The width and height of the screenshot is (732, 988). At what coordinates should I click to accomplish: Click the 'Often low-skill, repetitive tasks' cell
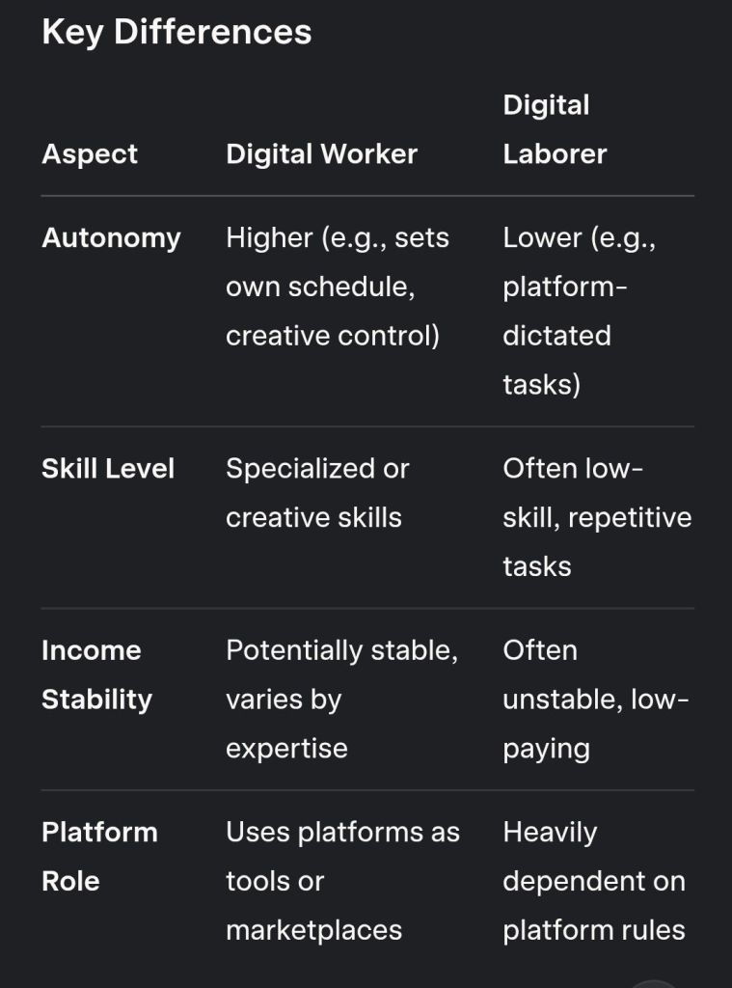[596, 517]
